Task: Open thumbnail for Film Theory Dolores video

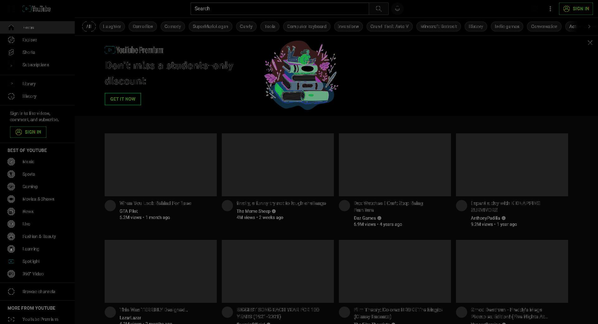Action: pos(395,271)
